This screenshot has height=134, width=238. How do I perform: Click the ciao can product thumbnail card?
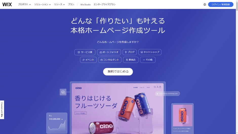pos(183,119)
